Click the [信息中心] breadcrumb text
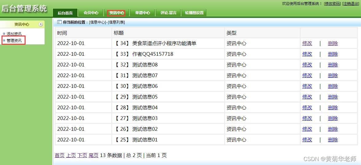 97,22
